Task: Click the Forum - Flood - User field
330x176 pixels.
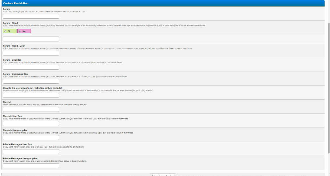Action: [31, 53]
